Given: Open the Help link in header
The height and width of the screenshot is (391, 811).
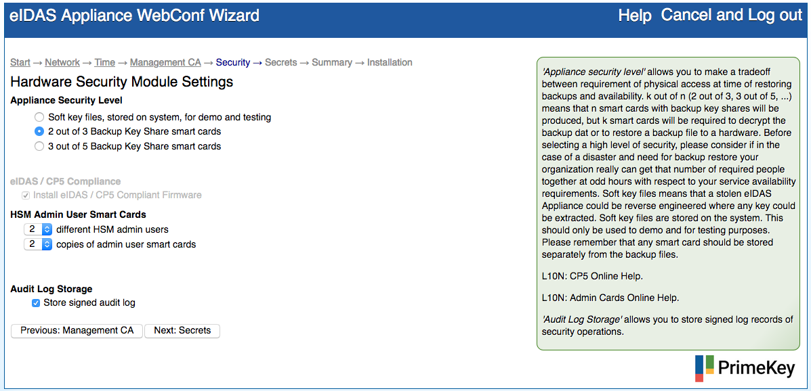Looking at the screenshot, I should click(635, 16).
